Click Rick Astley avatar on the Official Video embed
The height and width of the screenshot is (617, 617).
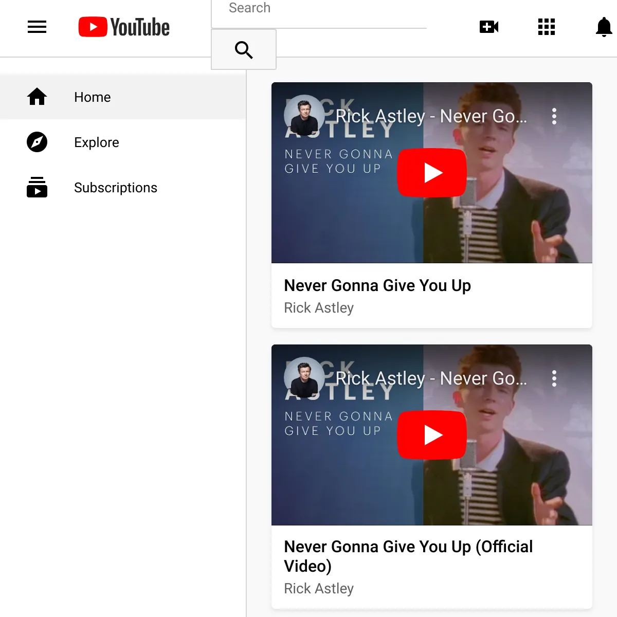click(x=304, y=377)
